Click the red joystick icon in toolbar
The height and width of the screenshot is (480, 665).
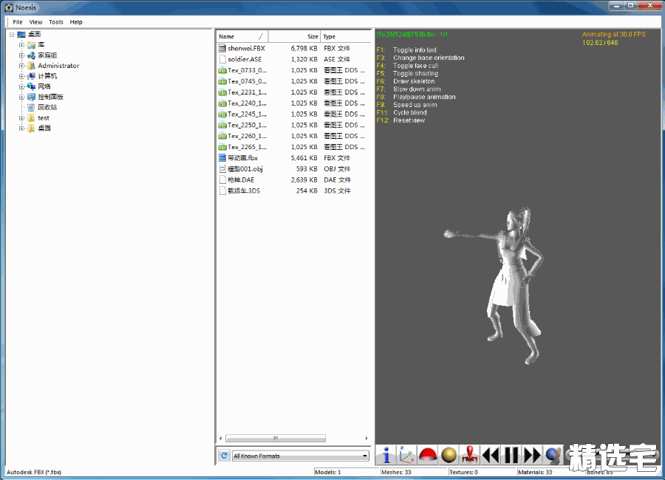[469, 455]
